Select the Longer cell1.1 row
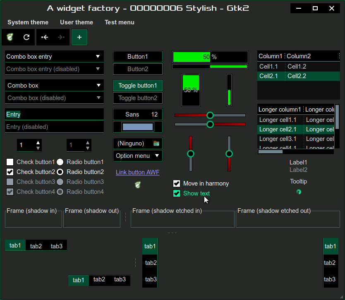This screenshot has width=345, height=300. 296,120
